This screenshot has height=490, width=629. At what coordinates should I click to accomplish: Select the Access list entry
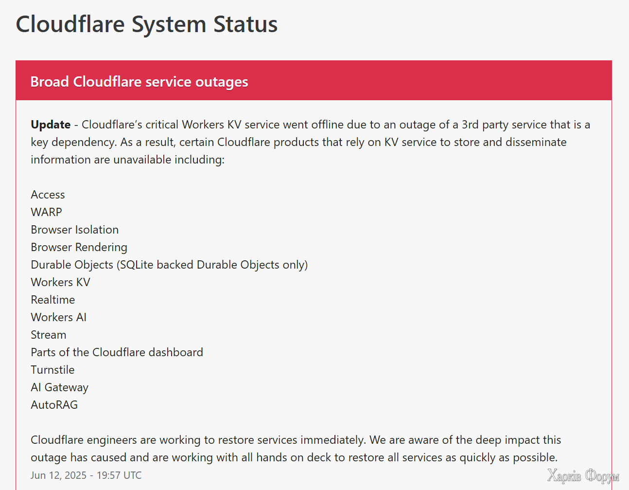tap(48, 195)
